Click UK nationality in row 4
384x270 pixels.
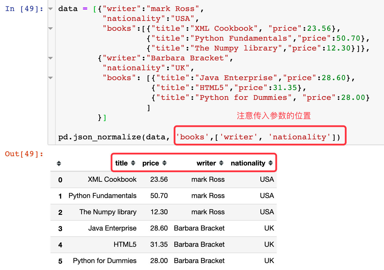[269, 244]
